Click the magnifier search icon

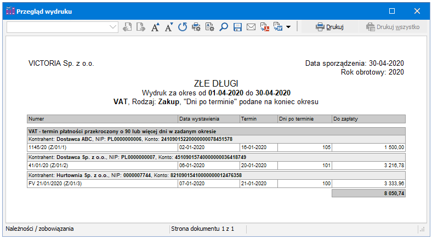[x=224, y=27]
